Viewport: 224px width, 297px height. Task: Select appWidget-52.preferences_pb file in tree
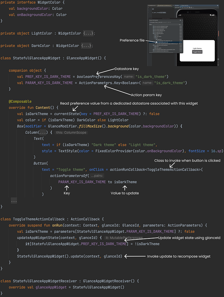pyautogui.click(x=165, y=41)
